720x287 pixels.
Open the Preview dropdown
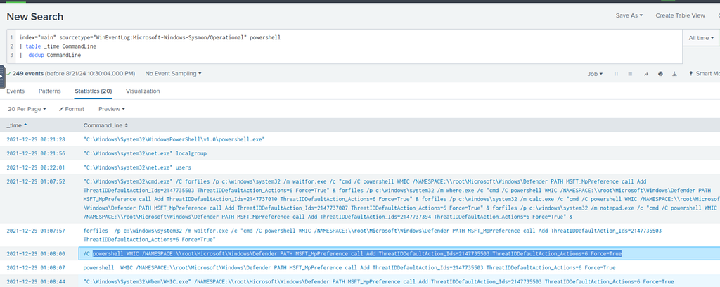(112, 109)
